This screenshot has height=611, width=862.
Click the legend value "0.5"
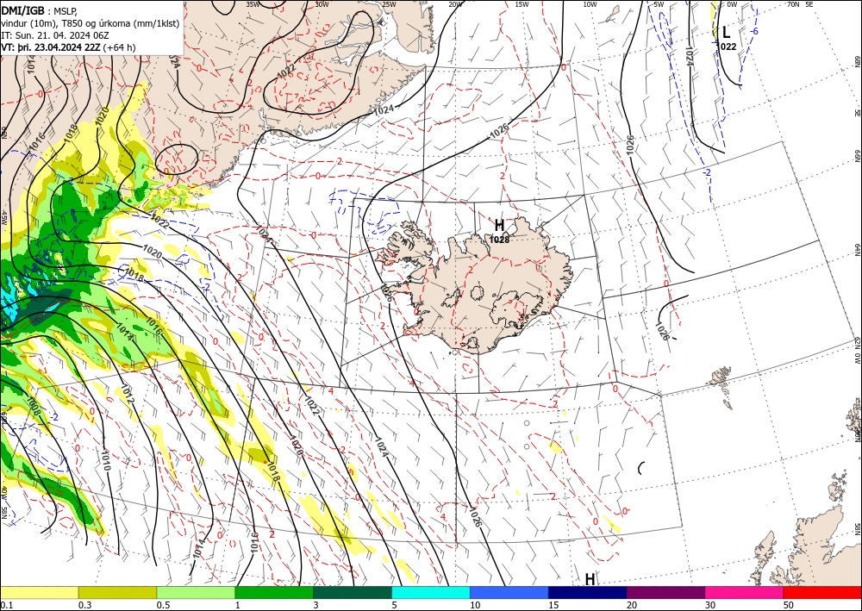pyautogui.click(x=163, y=605)
